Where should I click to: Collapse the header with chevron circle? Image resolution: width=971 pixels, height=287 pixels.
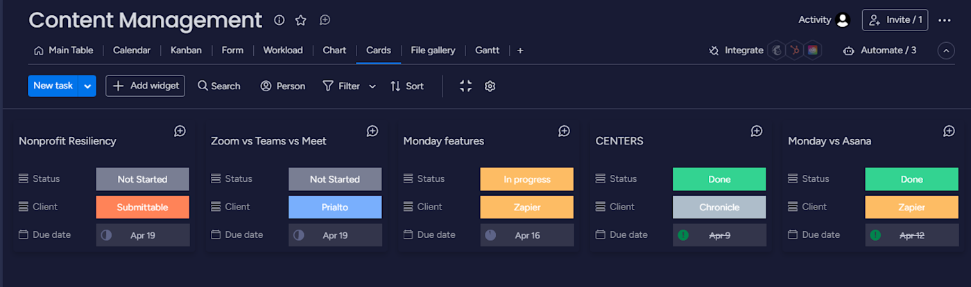tap(946, 50)
